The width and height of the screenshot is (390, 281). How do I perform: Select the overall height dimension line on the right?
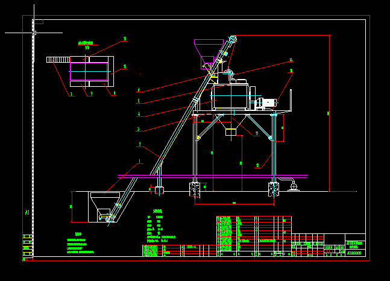pos(330,113)
